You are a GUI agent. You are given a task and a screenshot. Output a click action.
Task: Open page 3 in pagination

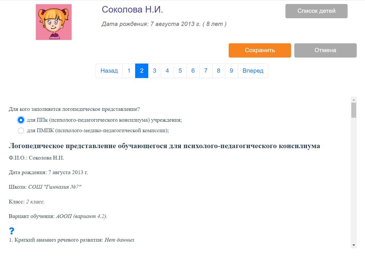tap(155, 71)
